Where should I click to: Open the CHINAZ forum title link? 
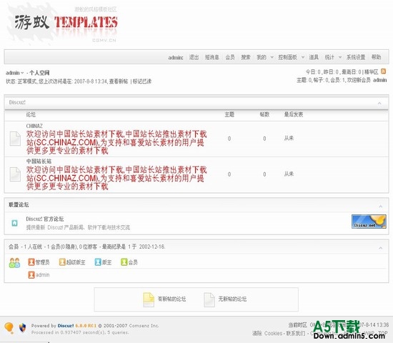click(34, 126)
